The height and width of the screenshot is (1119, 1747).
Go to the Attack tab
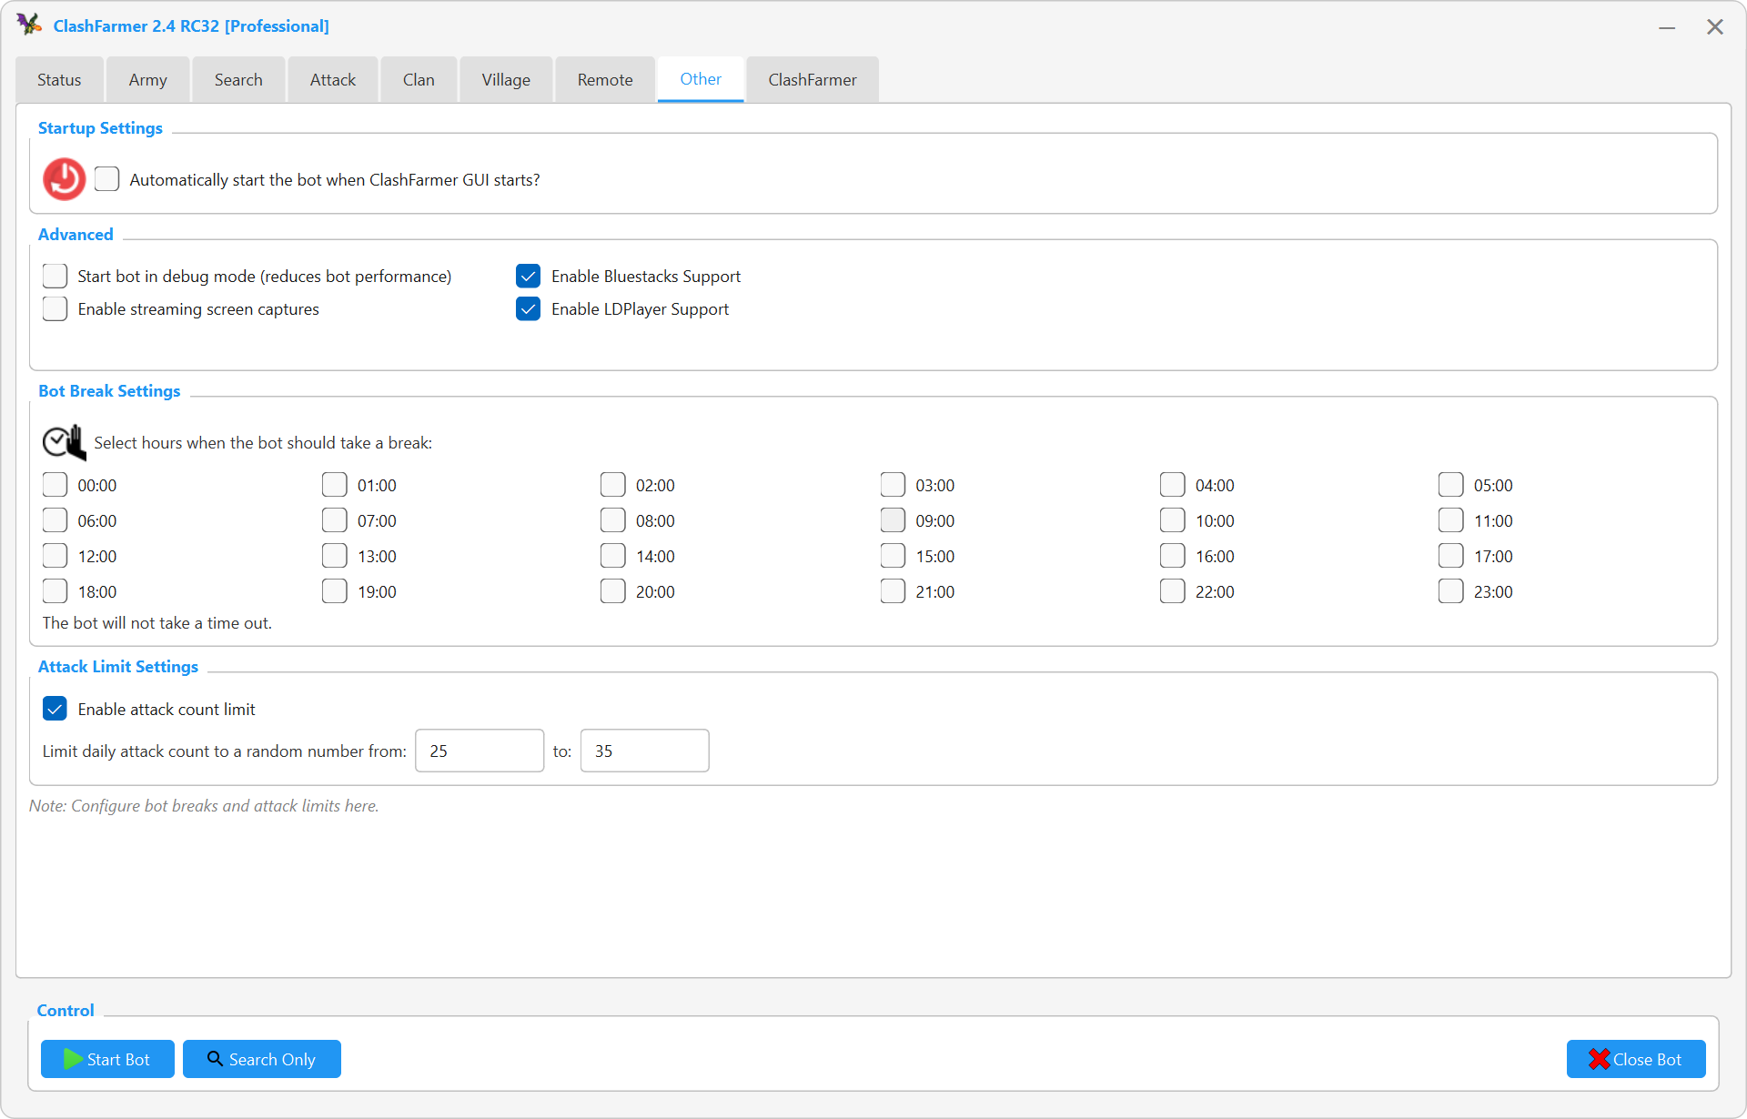(333, 80)
